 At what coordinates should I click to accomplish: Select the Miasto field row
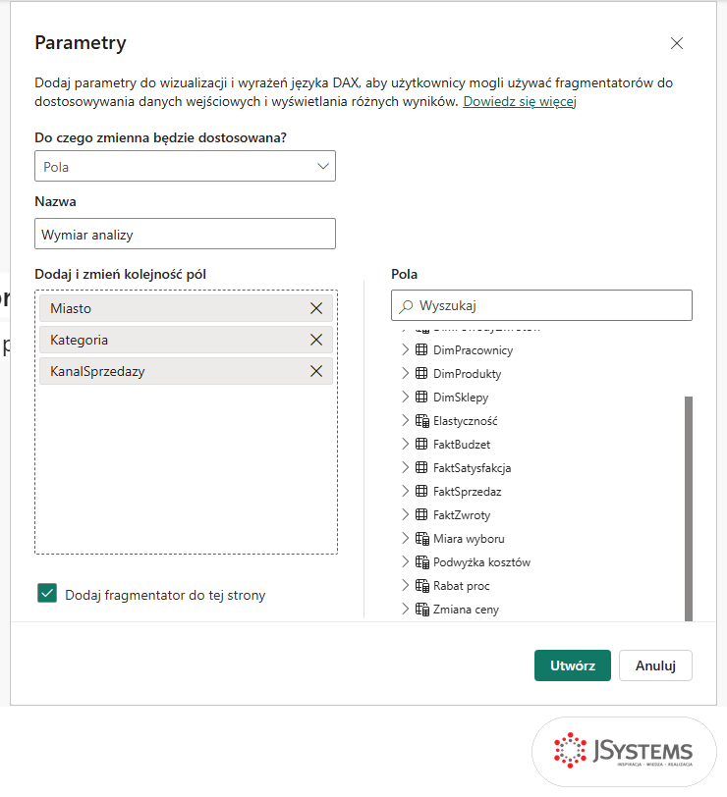187,308
